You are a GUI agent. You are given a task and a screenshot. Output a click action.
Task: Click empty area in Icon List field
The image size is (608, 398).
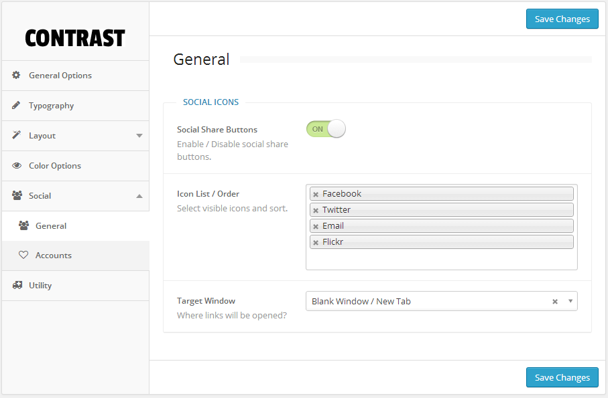click(441, 260)
